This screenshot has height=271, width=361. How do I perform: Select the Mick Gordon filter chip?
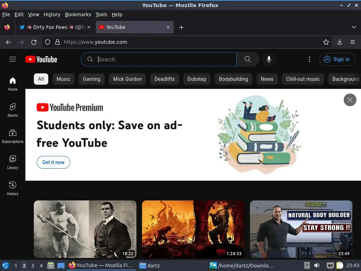point(127,79)
